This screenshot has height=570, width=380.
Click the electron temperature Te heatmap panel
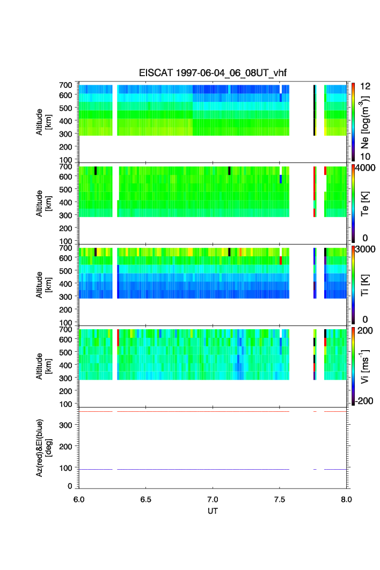click(x=213, y=203)
